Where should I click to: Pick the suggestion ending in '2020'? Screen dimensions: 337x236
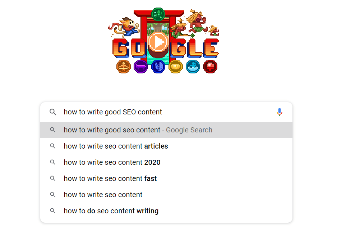pos(112,162)
